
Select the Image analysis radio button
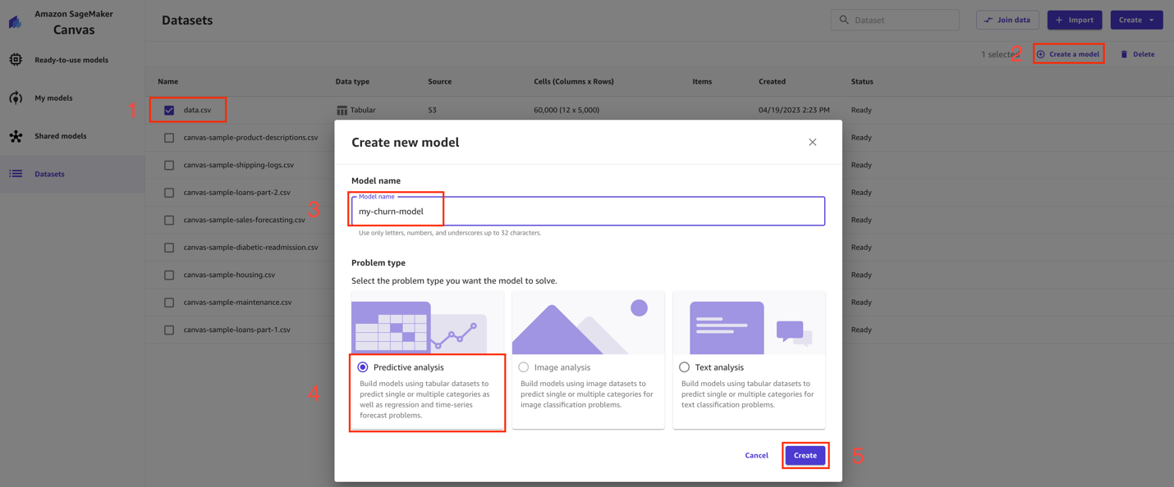pos(524,367)
